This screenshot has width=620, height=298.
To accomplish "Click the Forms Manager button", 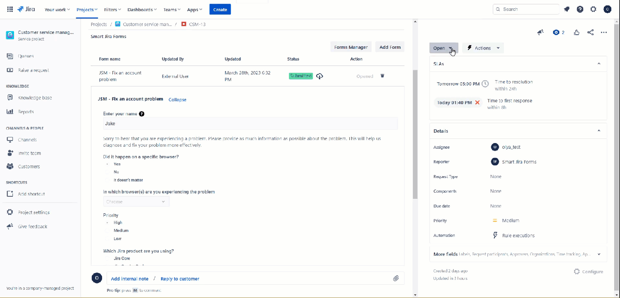I will click(351, 47).
